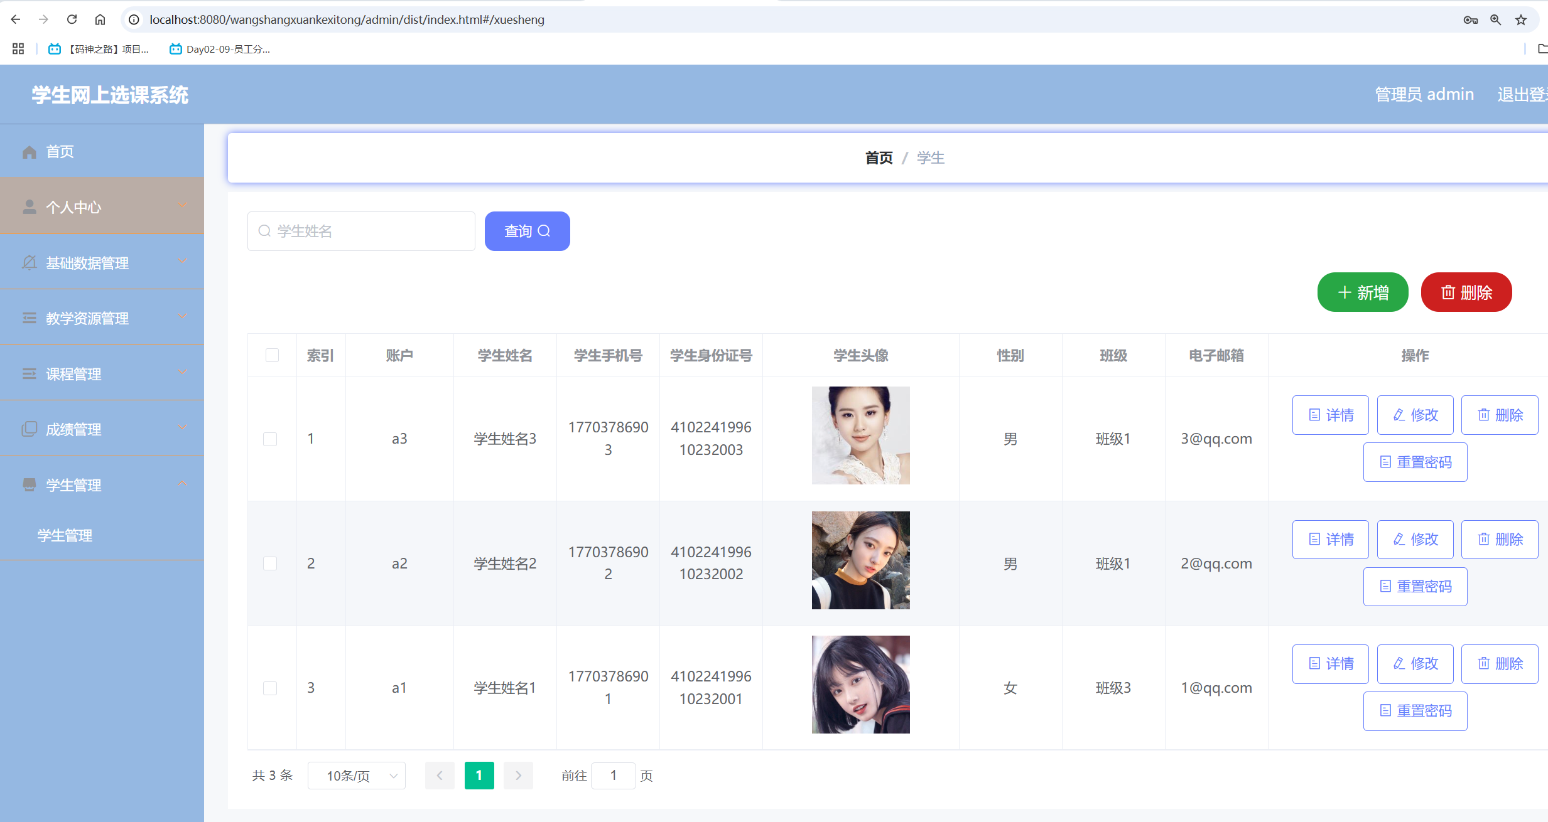
Task: Click the 教学资源管理 list icon
Action: (30, 318)
